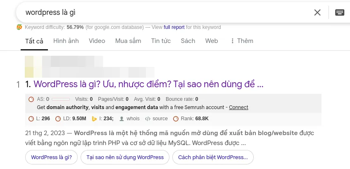Go to the Sách tab

[x=188, y=41]
